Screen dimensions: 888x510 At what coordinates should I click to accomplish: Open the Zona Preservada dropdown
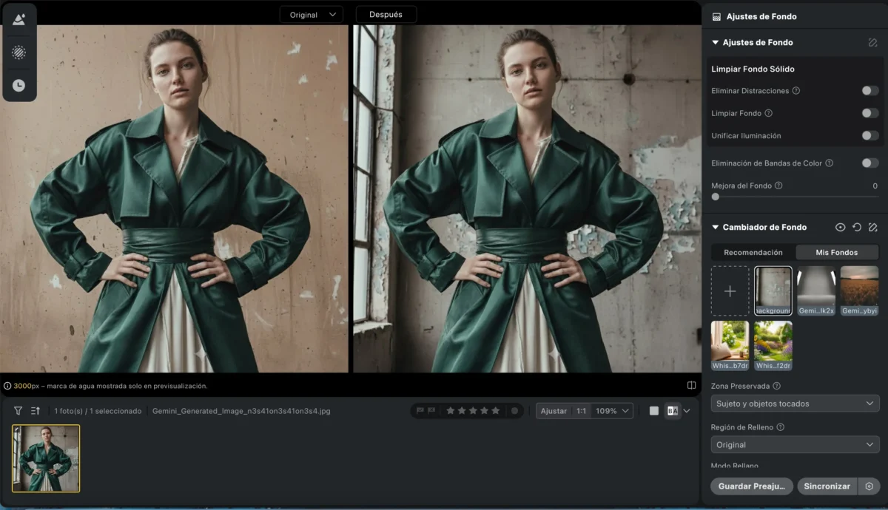pos(795,404)
